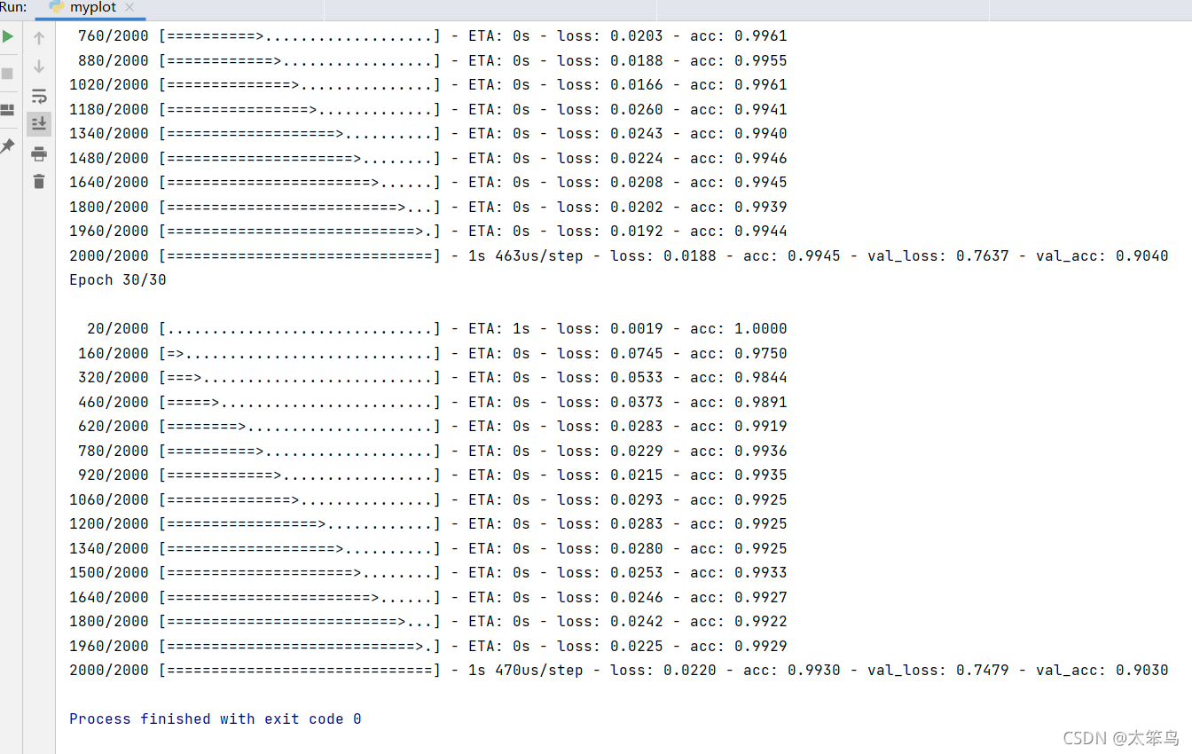1192x754 pixels.
Task: Click the 1340/2000 line with loss 0.0280
Action: [428, 548]
